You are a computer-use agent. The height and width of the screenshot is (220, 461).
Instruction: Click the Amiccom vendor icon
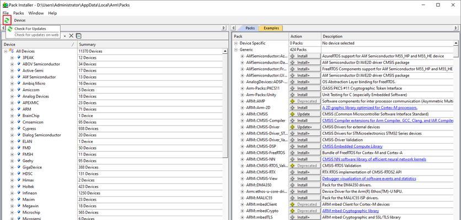[x=19, y=90]
